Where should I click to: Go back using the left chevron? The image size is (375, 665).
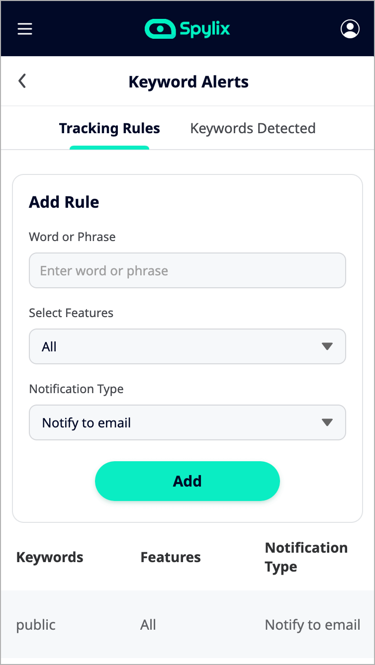pos(22,81)
